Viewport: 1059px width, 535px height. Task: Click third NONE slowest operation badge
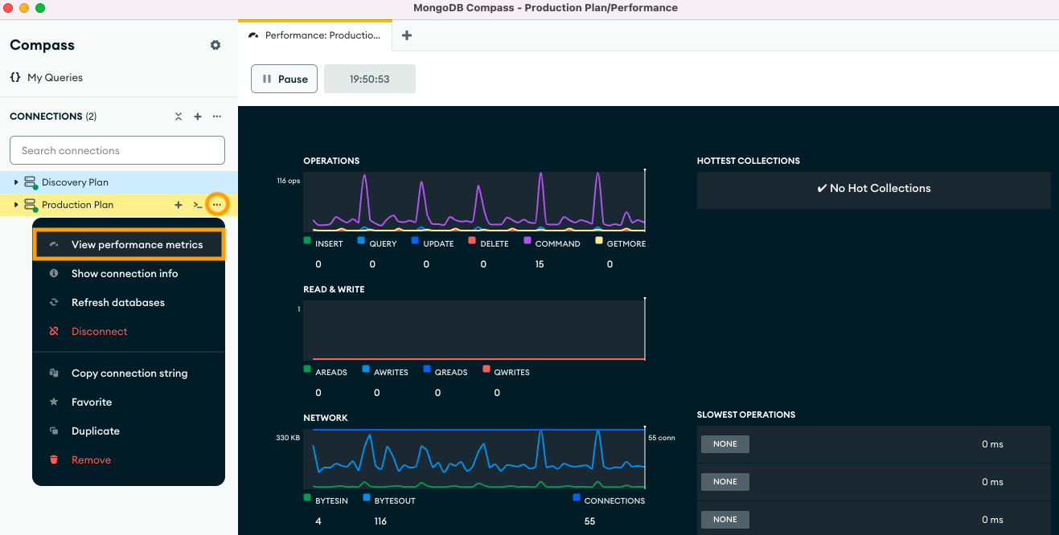725,520
